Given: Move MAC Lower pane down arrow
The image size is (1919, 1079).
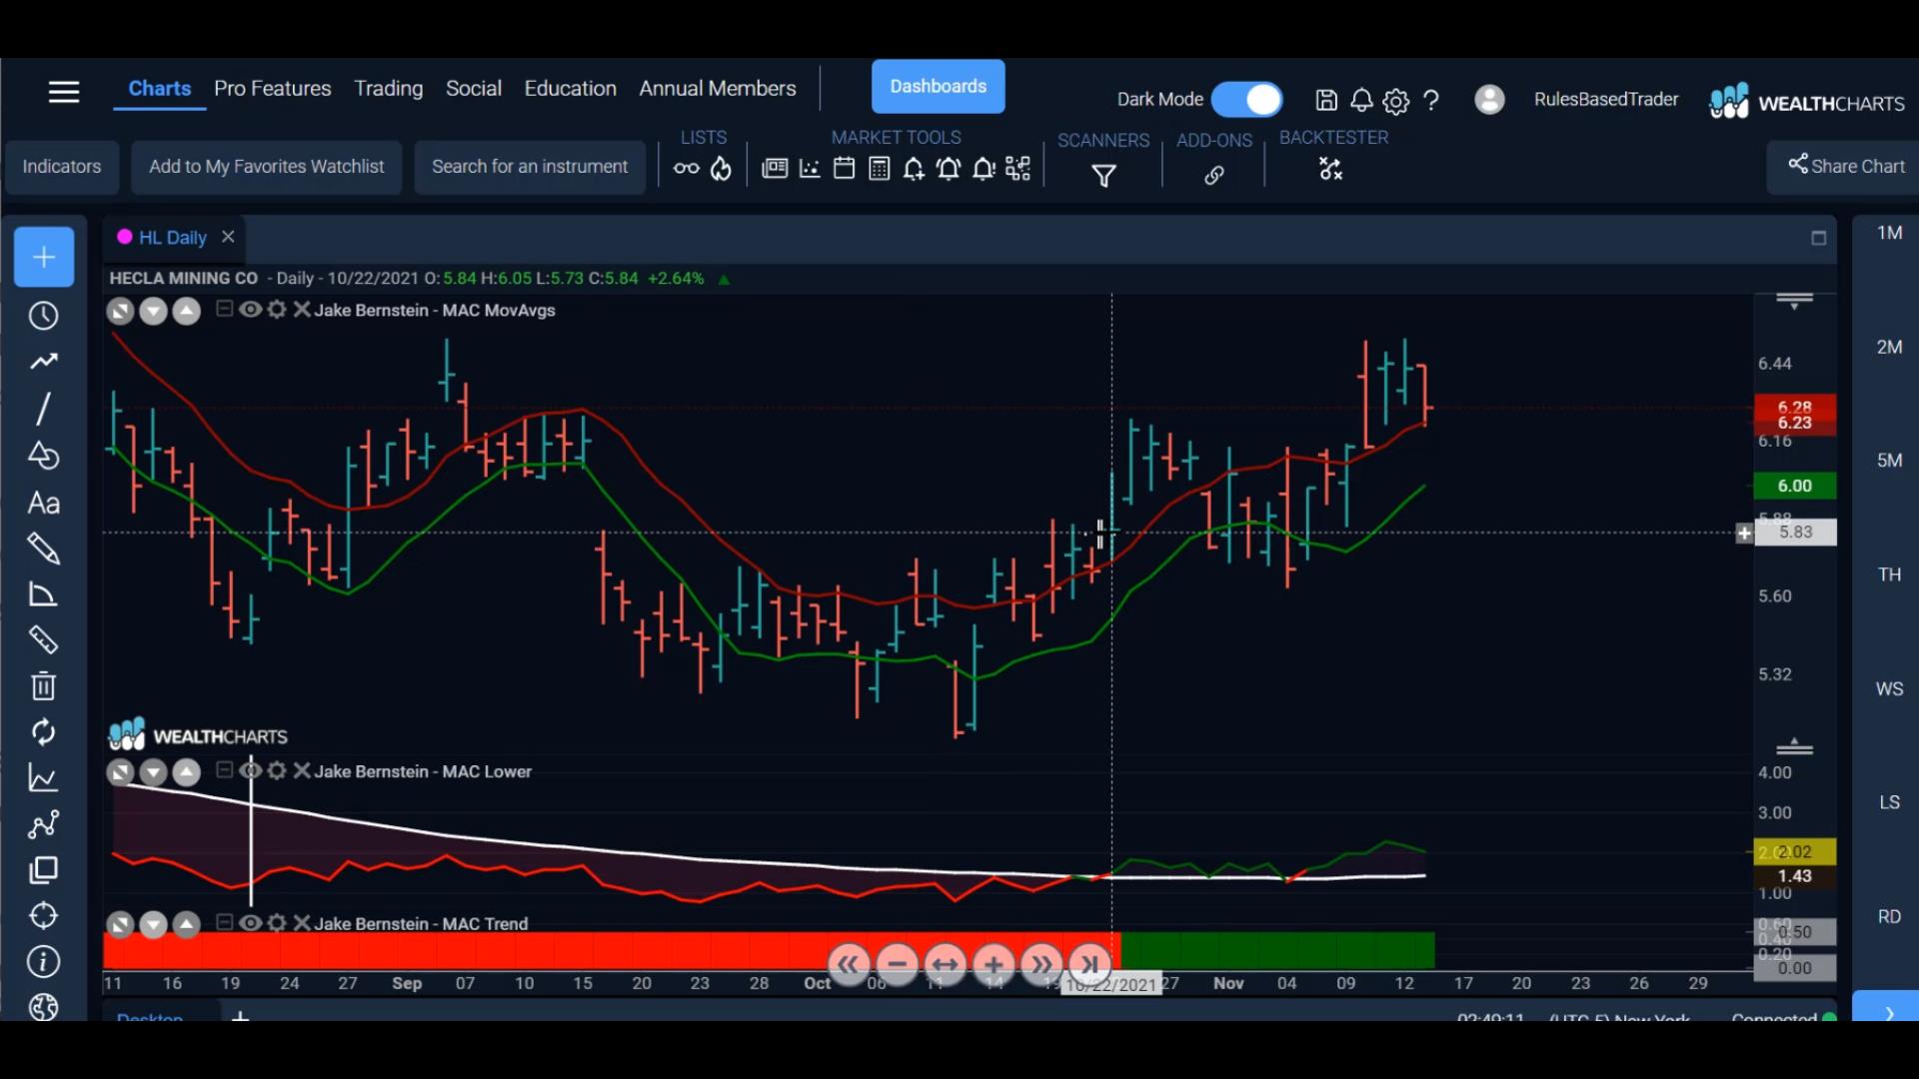Looking at the screenshot, I should click(x=153, y=772).
